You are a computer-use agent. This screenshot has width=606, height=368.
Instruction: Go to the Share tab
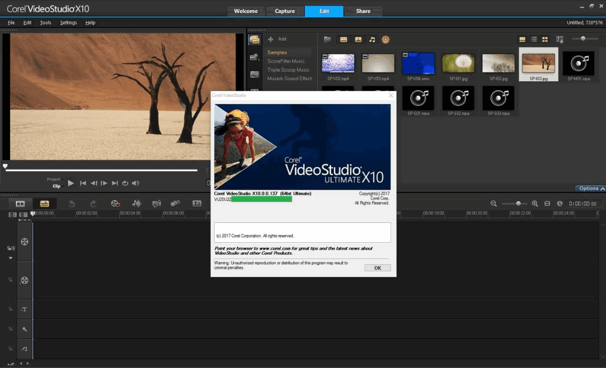click(363, 11)
